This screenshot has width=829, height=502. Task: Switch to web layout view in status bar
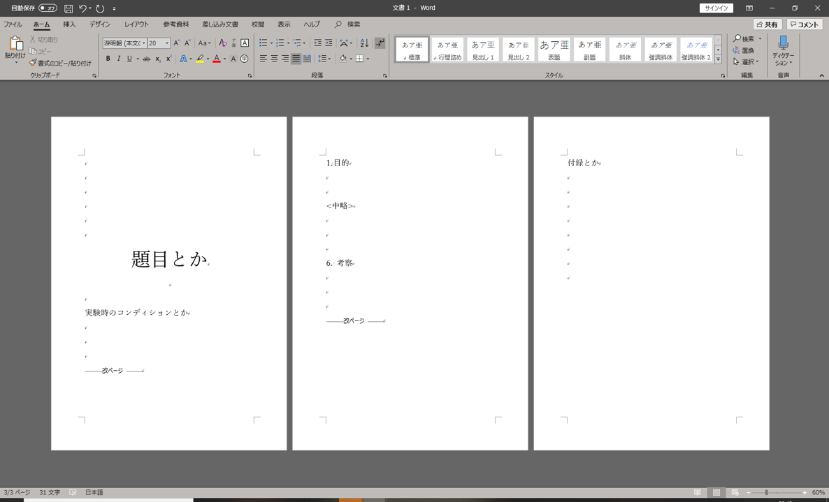point(735,492)
